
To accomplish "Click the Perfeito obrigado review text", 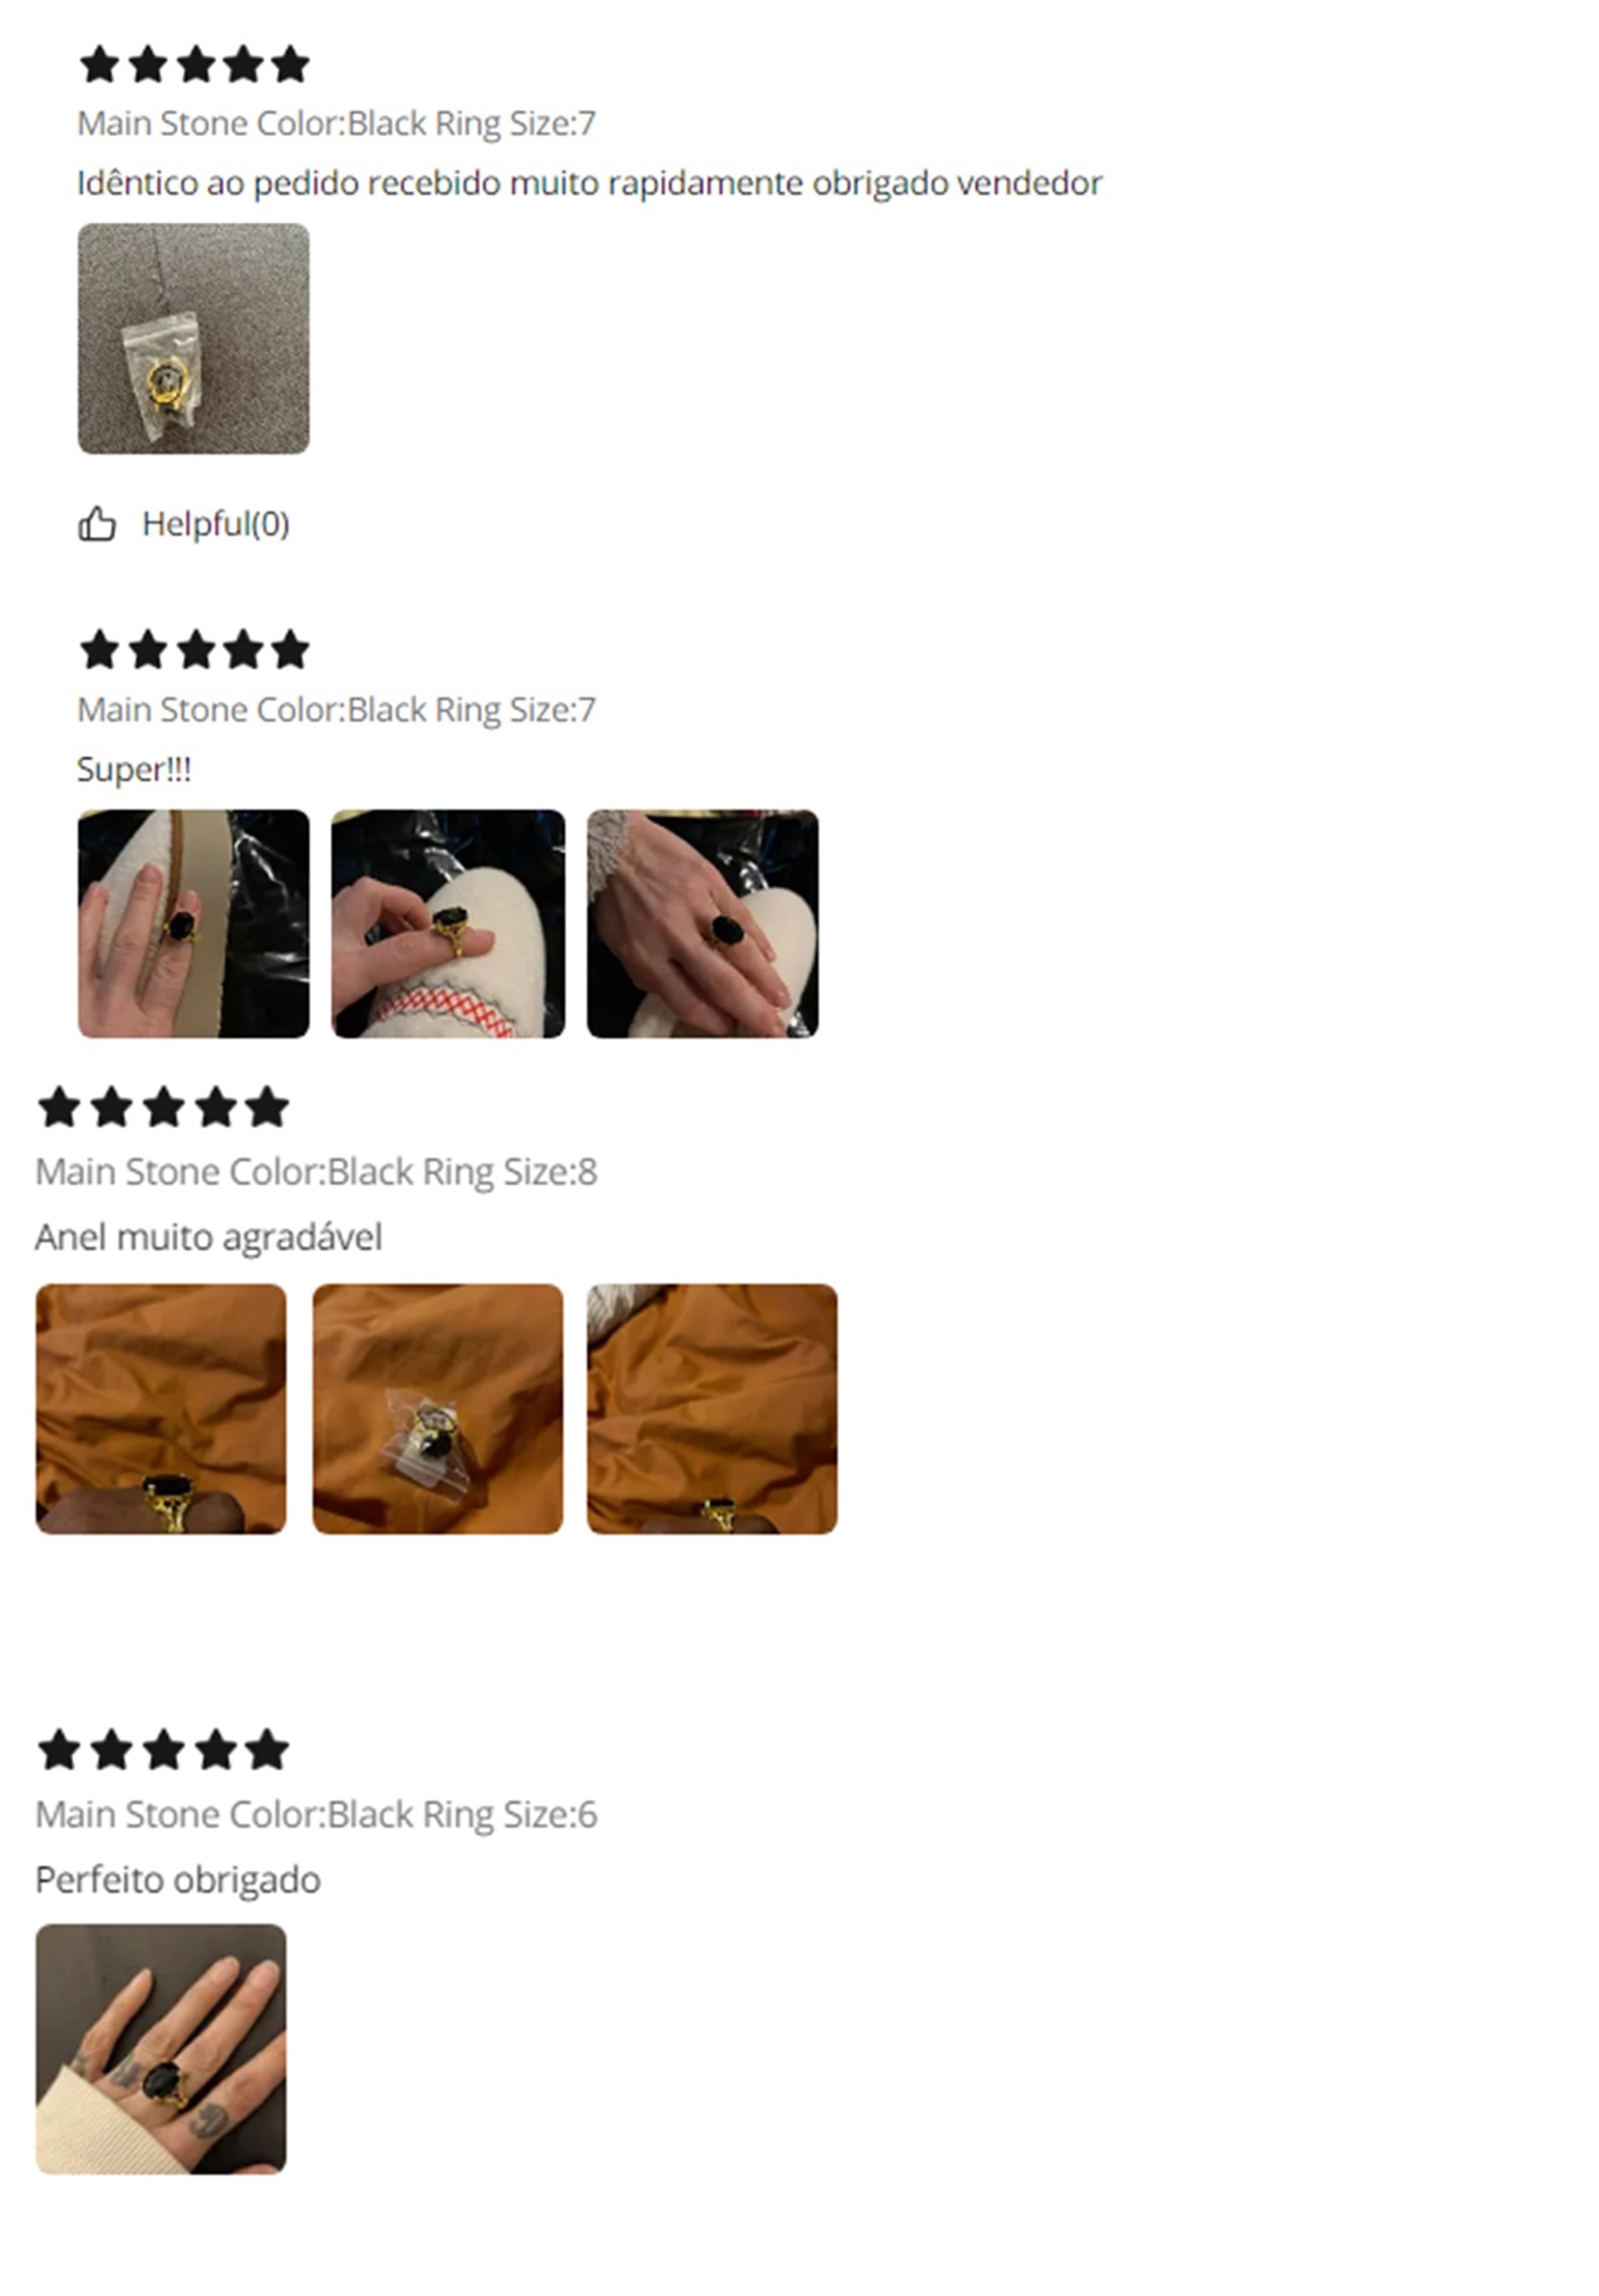I will (x=178, y=1880).
